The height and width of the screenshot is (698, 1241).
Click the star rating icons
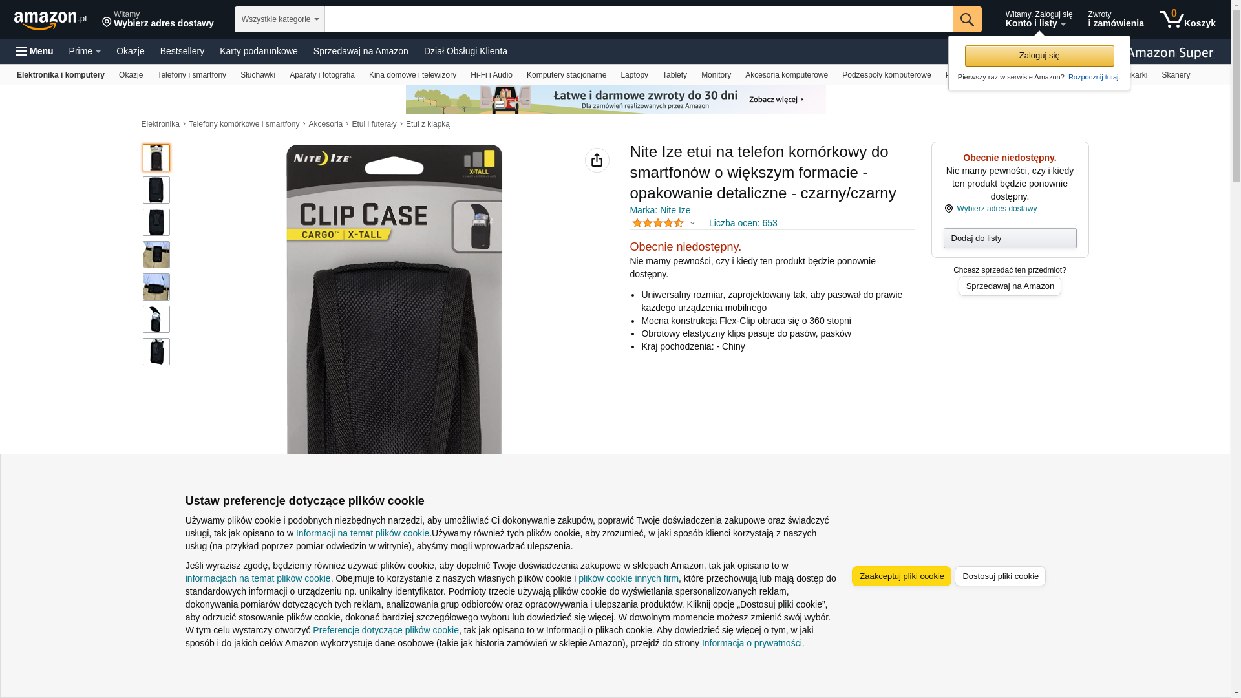pyautogui.click(x=657, y=223)
